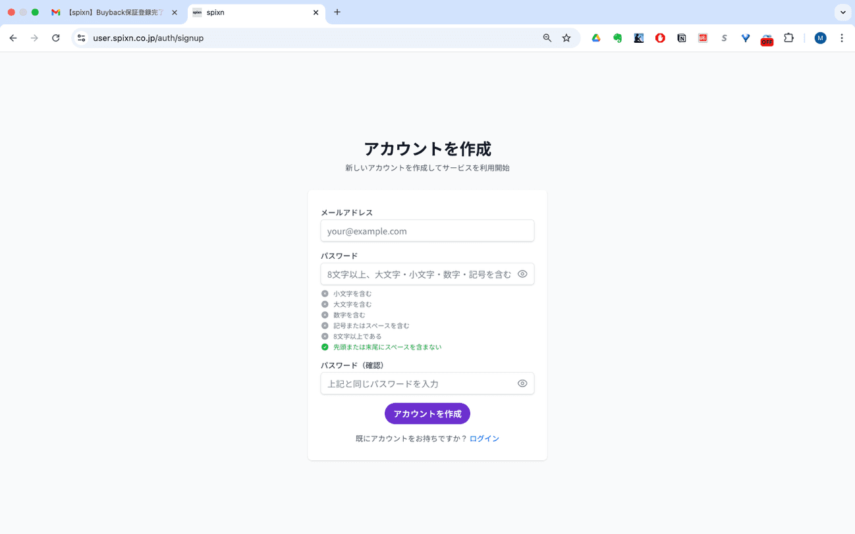Click the address bar URL

[x=148, y=38]
